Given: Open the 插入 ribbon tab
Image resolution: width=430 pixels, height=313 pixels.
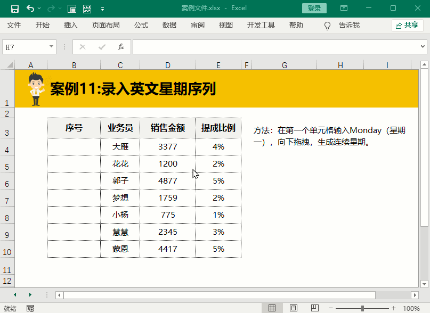Looking at the screenshot, I should click(71, 25).
